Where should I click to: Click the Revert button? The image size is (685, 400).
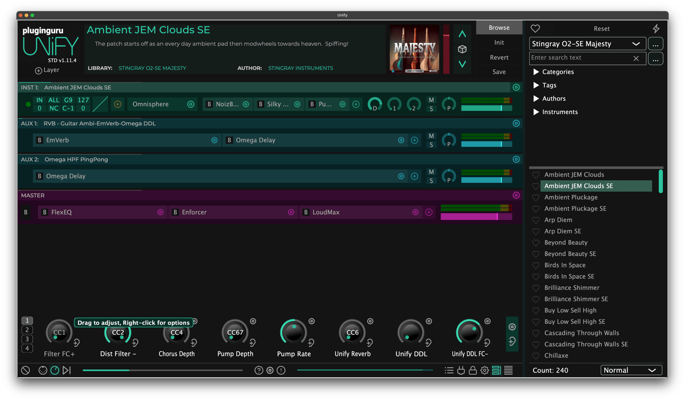point(499,58)
